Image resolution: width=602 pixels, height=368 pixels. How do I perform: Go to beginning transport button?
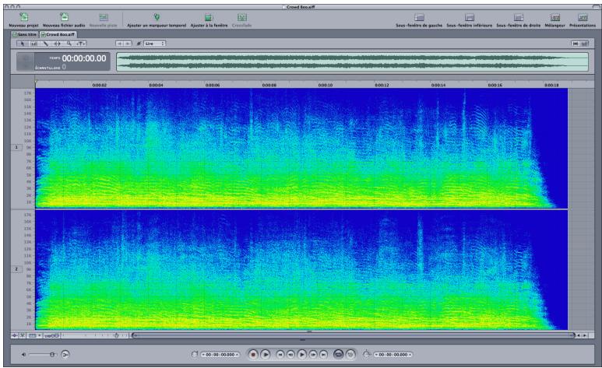coord(280,355)
